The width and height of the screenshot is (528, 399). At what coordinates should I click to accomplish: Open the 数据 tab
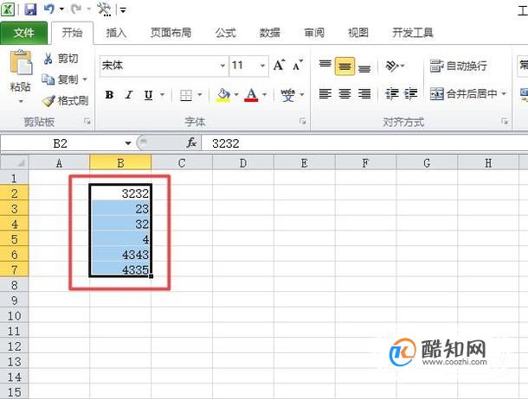270,33
